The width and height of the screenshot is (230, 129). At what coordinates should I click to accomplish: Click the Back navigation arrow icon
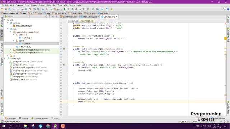tap(43, 9)
